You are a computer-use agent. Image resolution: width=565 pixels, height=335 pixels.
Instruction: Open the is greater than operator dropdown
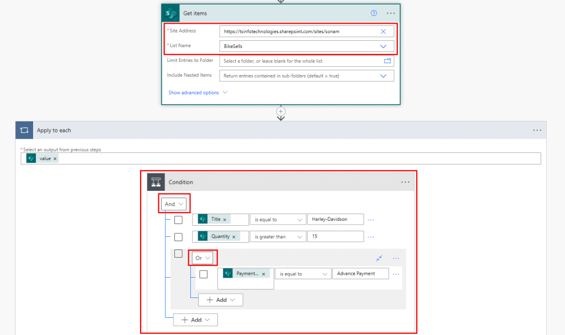pos(278,237)
